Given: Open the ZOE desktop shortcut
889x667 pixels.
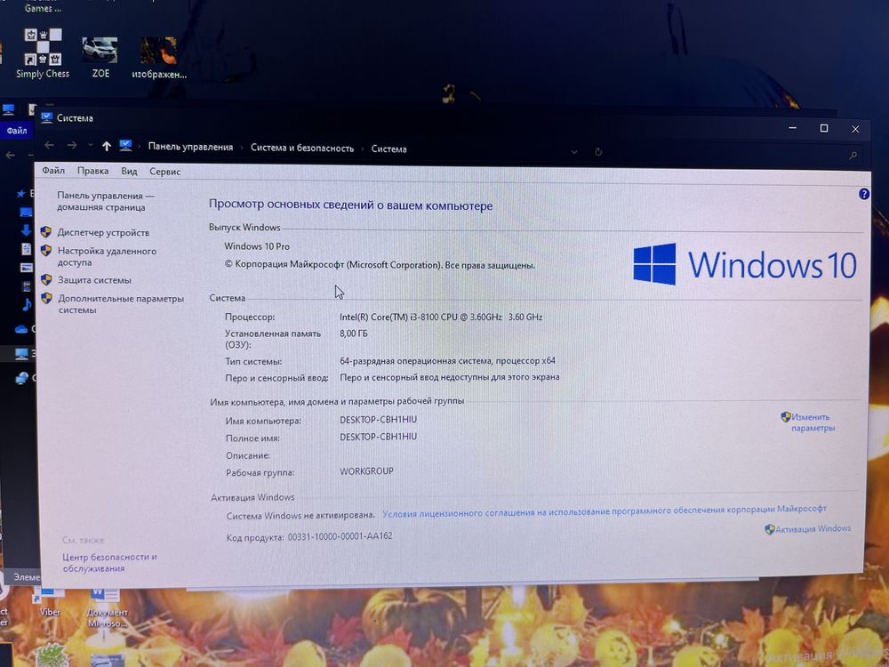Looking at the screenshot, I should (100, 57).
